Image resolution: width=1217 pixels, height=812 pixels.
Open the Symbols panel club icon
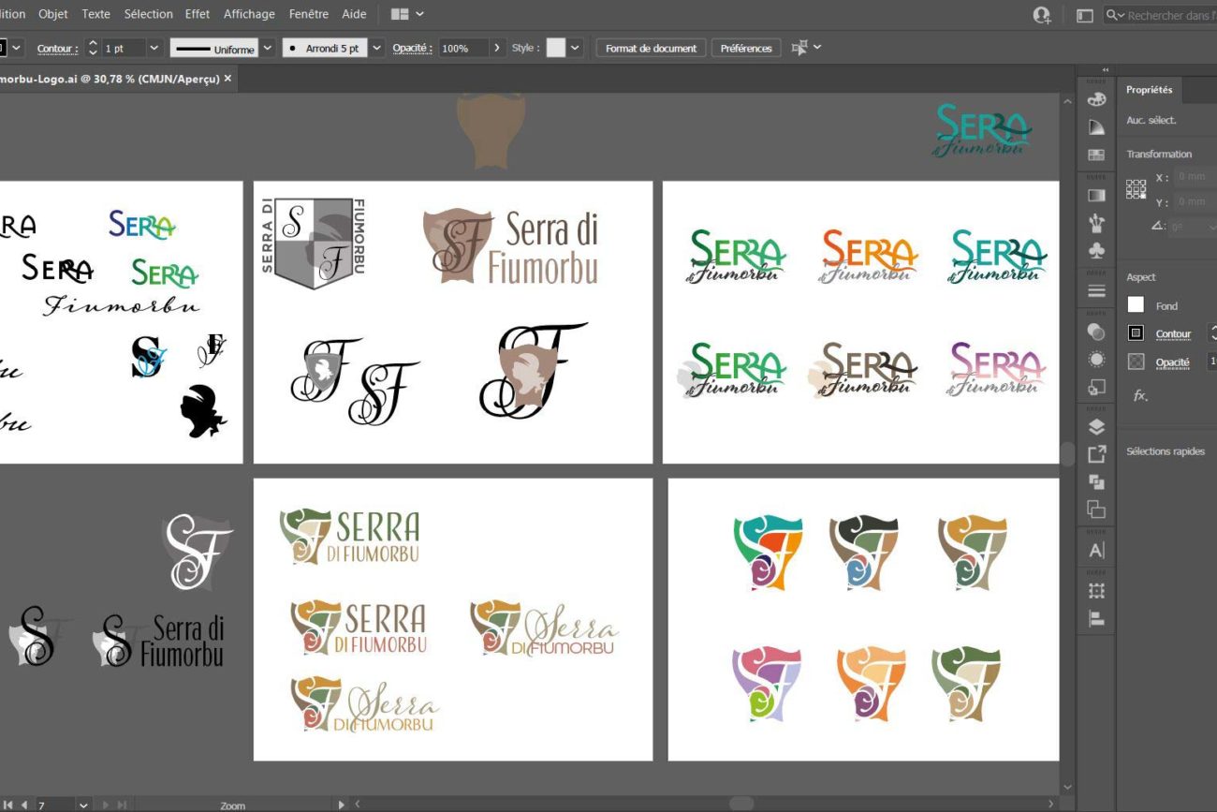(1095, 251)
